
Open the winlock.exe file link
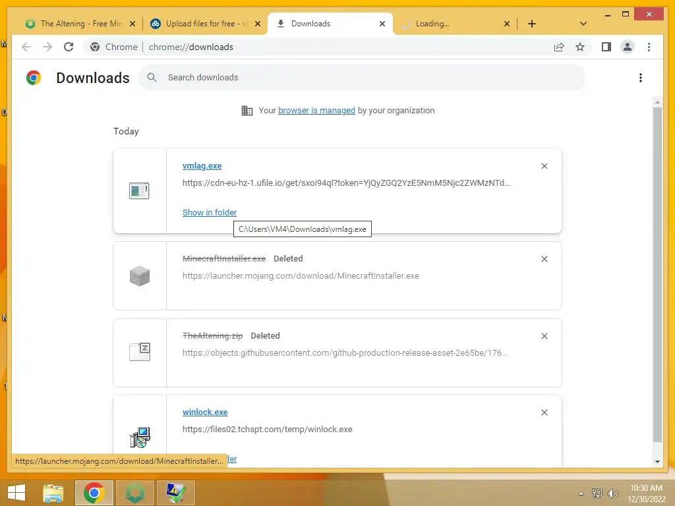tap(205, 412)
